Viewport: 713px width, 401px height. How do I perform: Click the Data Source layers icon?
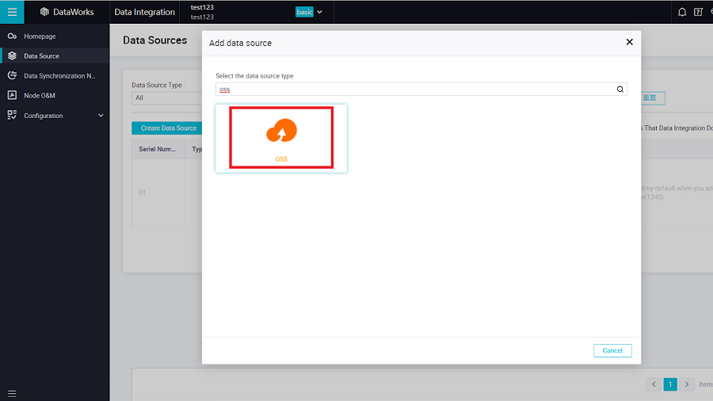[x=12, y=55]
